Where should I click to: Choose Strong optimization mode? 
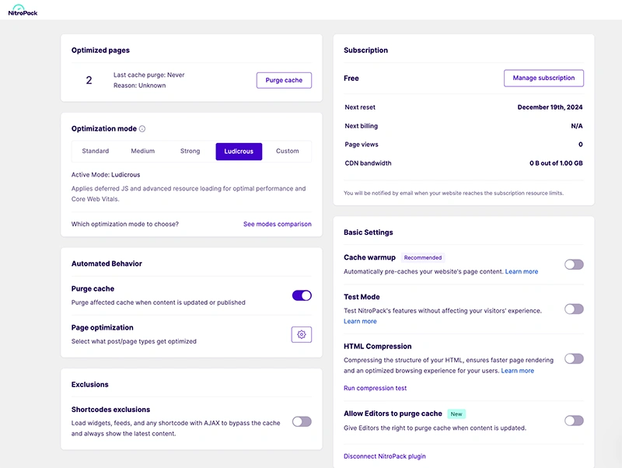(x=190, y=151)
